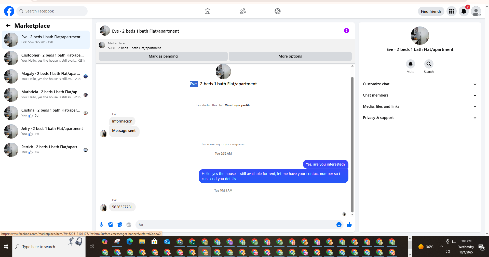This screenshot has width=489, height=257.
Task: Open Cristopher conversation in list
Action: pos(46,58)
